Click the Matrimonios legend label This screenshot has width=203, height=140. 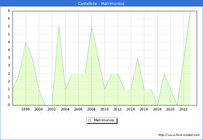tap(104, 120)
